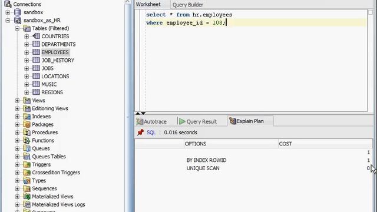Click the sandbox database connection icon

[x=18, y=12]
